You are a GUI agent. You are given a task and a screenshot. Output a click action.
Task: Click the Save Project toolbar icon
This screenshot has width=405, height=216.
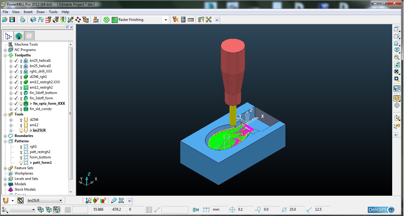[12, 20]
